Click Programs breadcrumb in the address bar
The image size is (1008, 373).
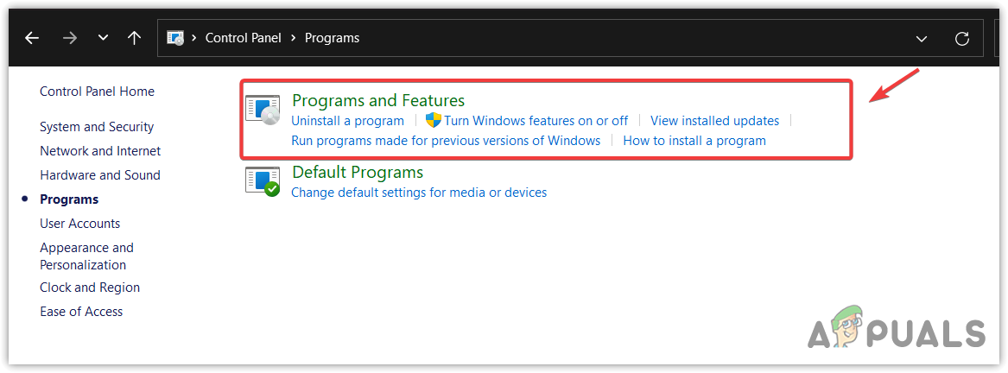(x=332, y=38)
